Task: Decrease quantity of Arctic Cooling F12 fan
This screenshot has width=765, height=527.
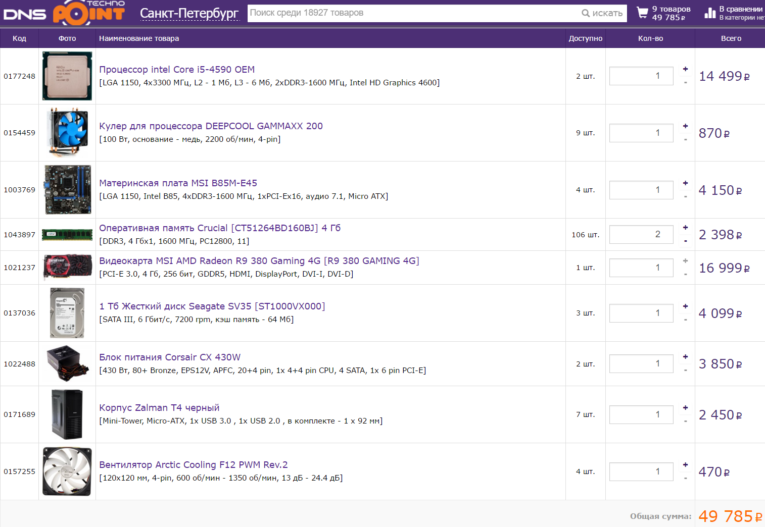Action: 685,479
